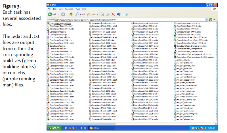Image resolution: width=227 pixels, height=133 pixels.
Task: Click the Move To toolbar icon
Action: [102, 14]
